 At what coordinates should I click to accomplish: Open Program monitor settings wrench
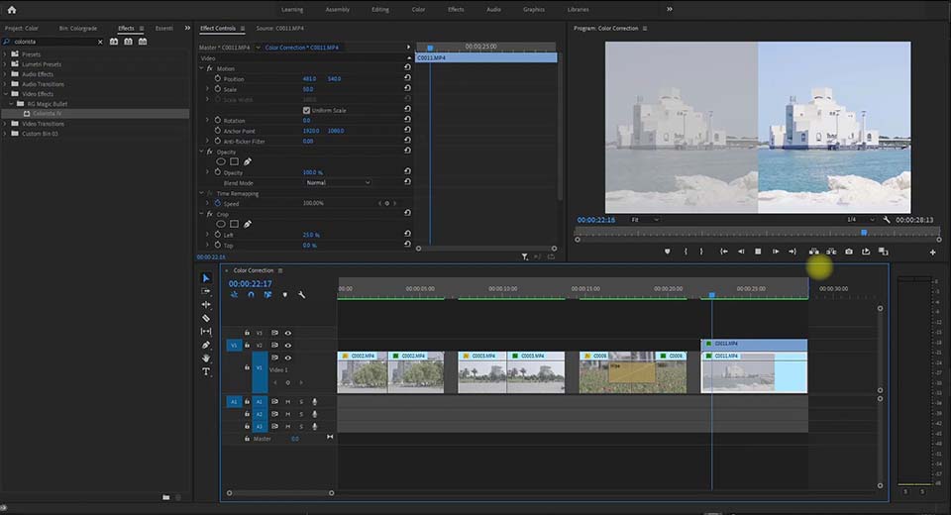coord(886,220)
